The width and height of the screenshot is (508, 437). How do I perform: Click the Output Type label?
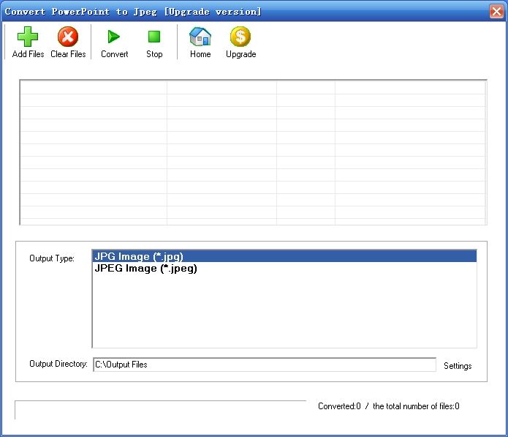click(52, 258)
